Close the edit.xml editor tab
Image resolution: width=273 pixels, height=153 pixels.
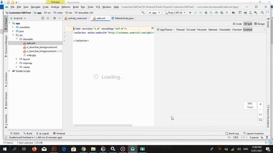107,18
